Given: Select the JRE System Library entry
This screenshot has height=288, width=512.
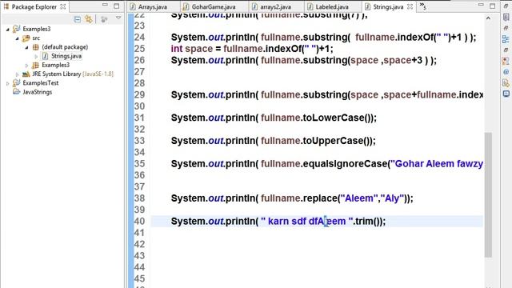Looking at the screenshot, I should coord(73,74).
